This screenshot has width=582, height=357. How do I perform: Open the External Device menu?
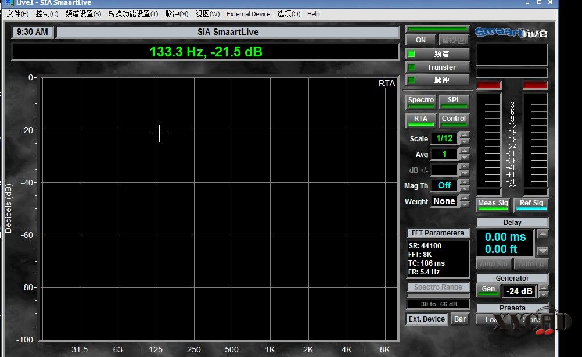249,14
